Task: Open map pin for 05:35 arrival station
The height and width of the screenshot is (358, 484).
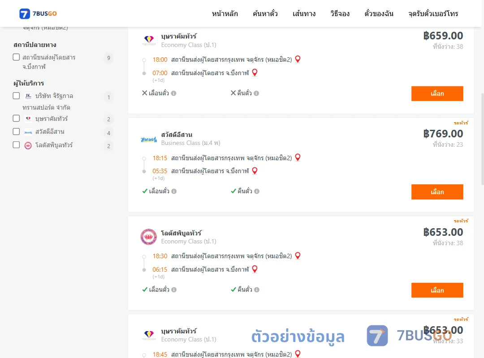Action: pos(255,170)
